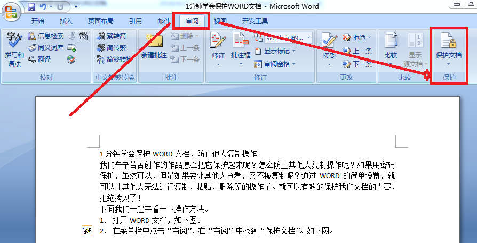This screenshot has width=477, height=243.
Task: Click 上一条 in the 批注 group
Action: pyautogui.click(x=185, y=48)
